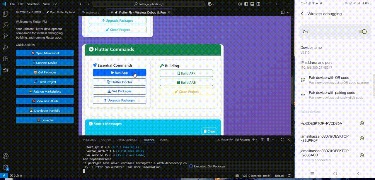Screen dimensions: 375x180
Task: Kill terminal with trash icon
Action: tap(268, 140)
